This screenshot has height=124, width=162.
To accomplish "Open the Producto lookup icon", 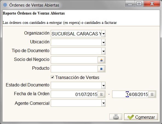I will click(x=101, y=69).
